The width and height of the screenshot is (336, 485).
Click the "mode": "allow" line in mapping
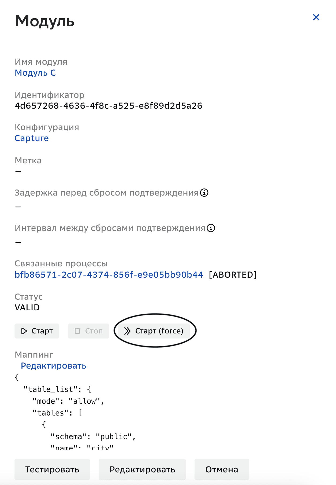pyautogui.click(x=68, y=401)
